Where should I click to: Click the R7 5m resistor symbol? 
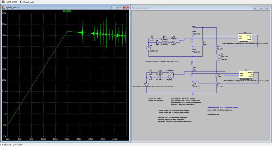tap(193, 69)
